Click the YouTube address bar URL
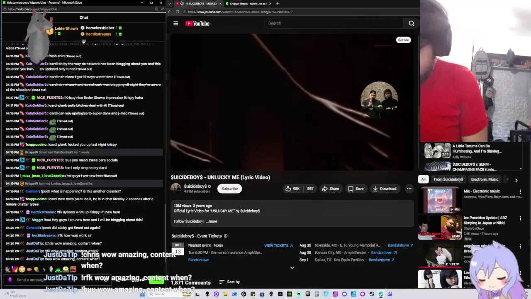This screenshot has height=299, width=531. pos(240,12)
